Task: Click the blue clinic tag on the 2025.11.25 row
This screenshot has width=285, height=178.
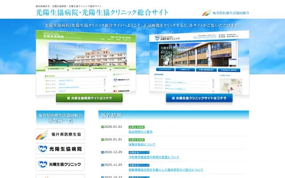Action: coord(139,165)
